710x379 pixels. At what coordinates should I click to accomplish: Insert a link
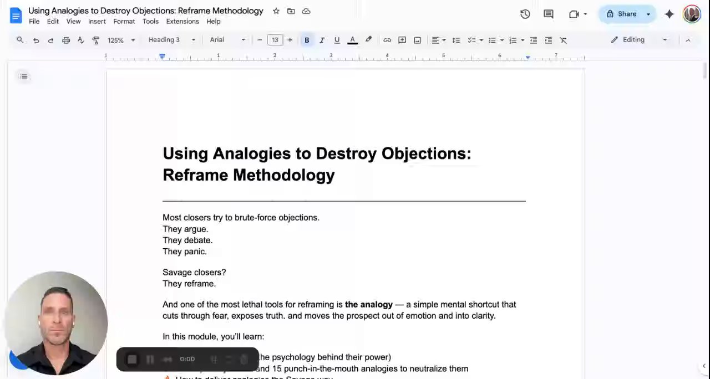[387, 40]
